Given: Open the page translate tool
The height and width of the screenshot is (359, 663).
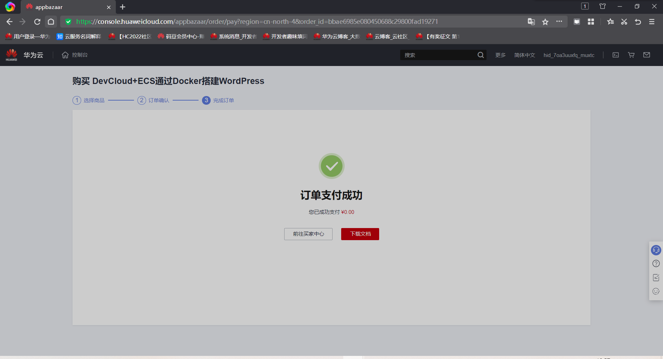Looking at the screenshot, I should (x=531, y=22).
